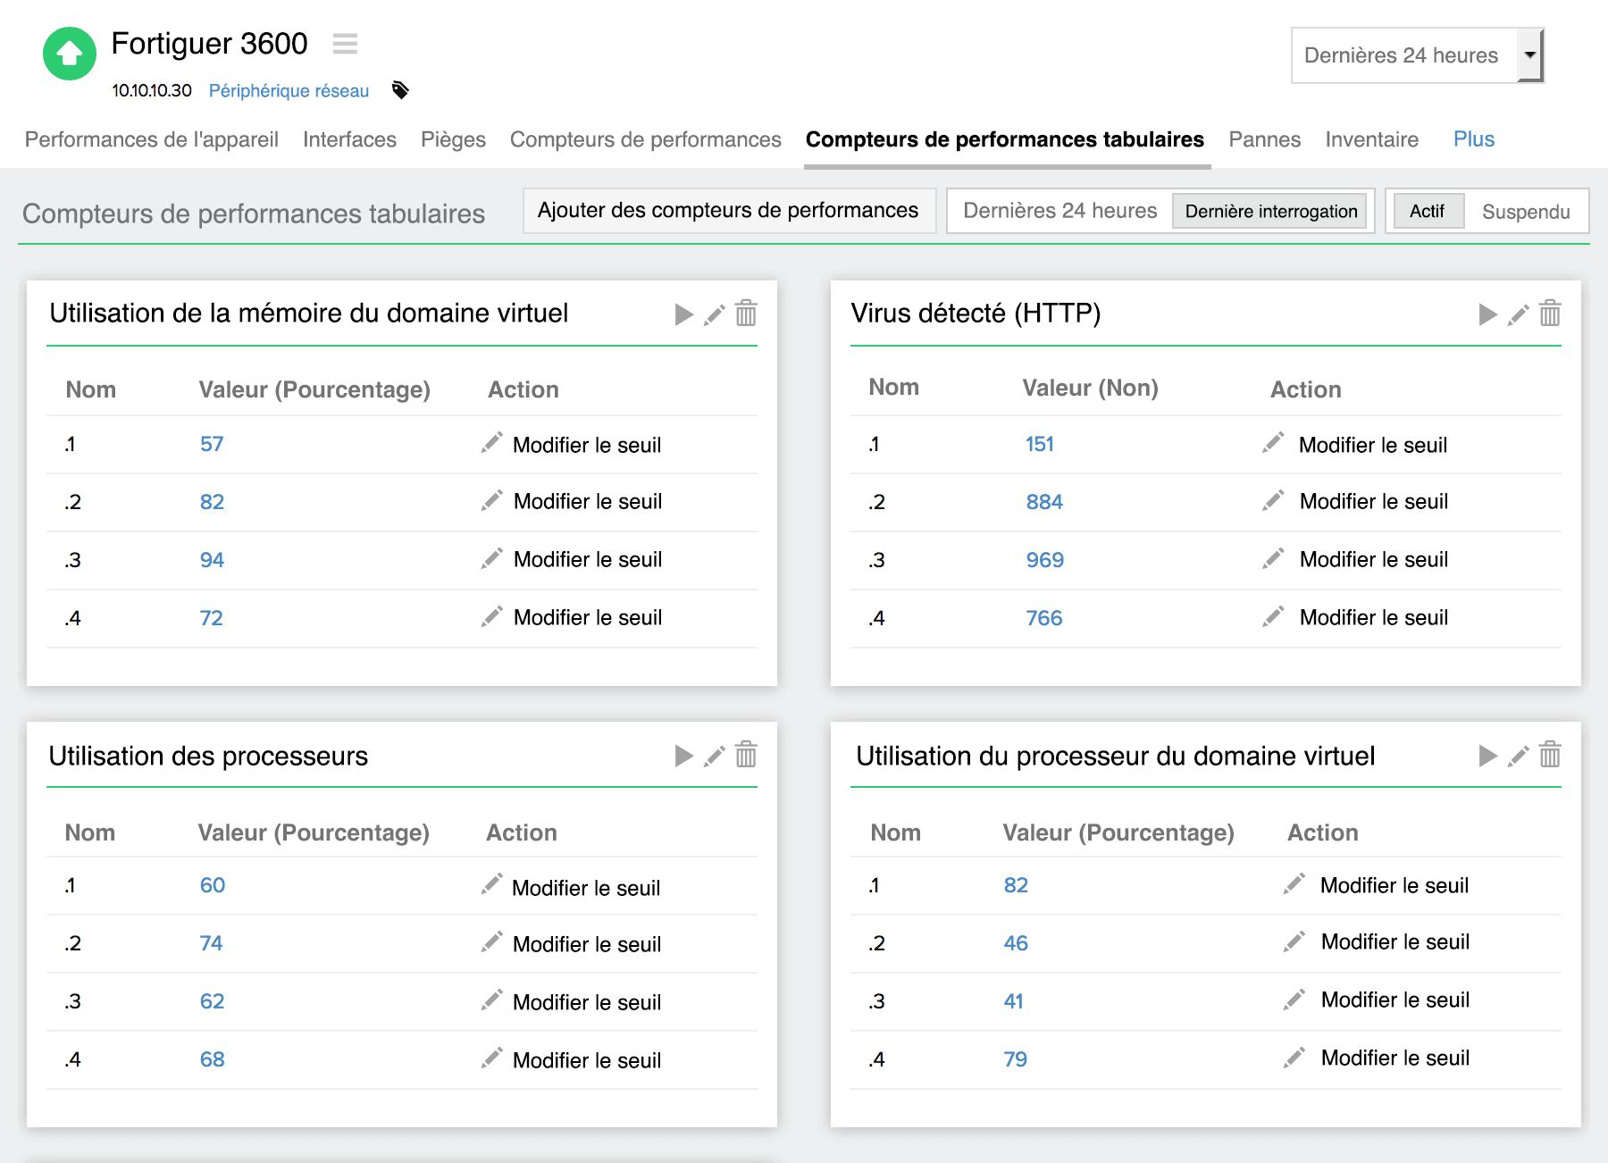Open the Périphérique réseau link
The image size is (1608, 1163).
pos(289,89)
